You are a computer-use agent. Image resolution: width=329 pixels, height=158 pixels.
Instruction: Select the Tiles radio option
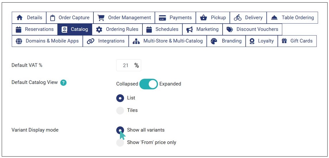(120, 110)
